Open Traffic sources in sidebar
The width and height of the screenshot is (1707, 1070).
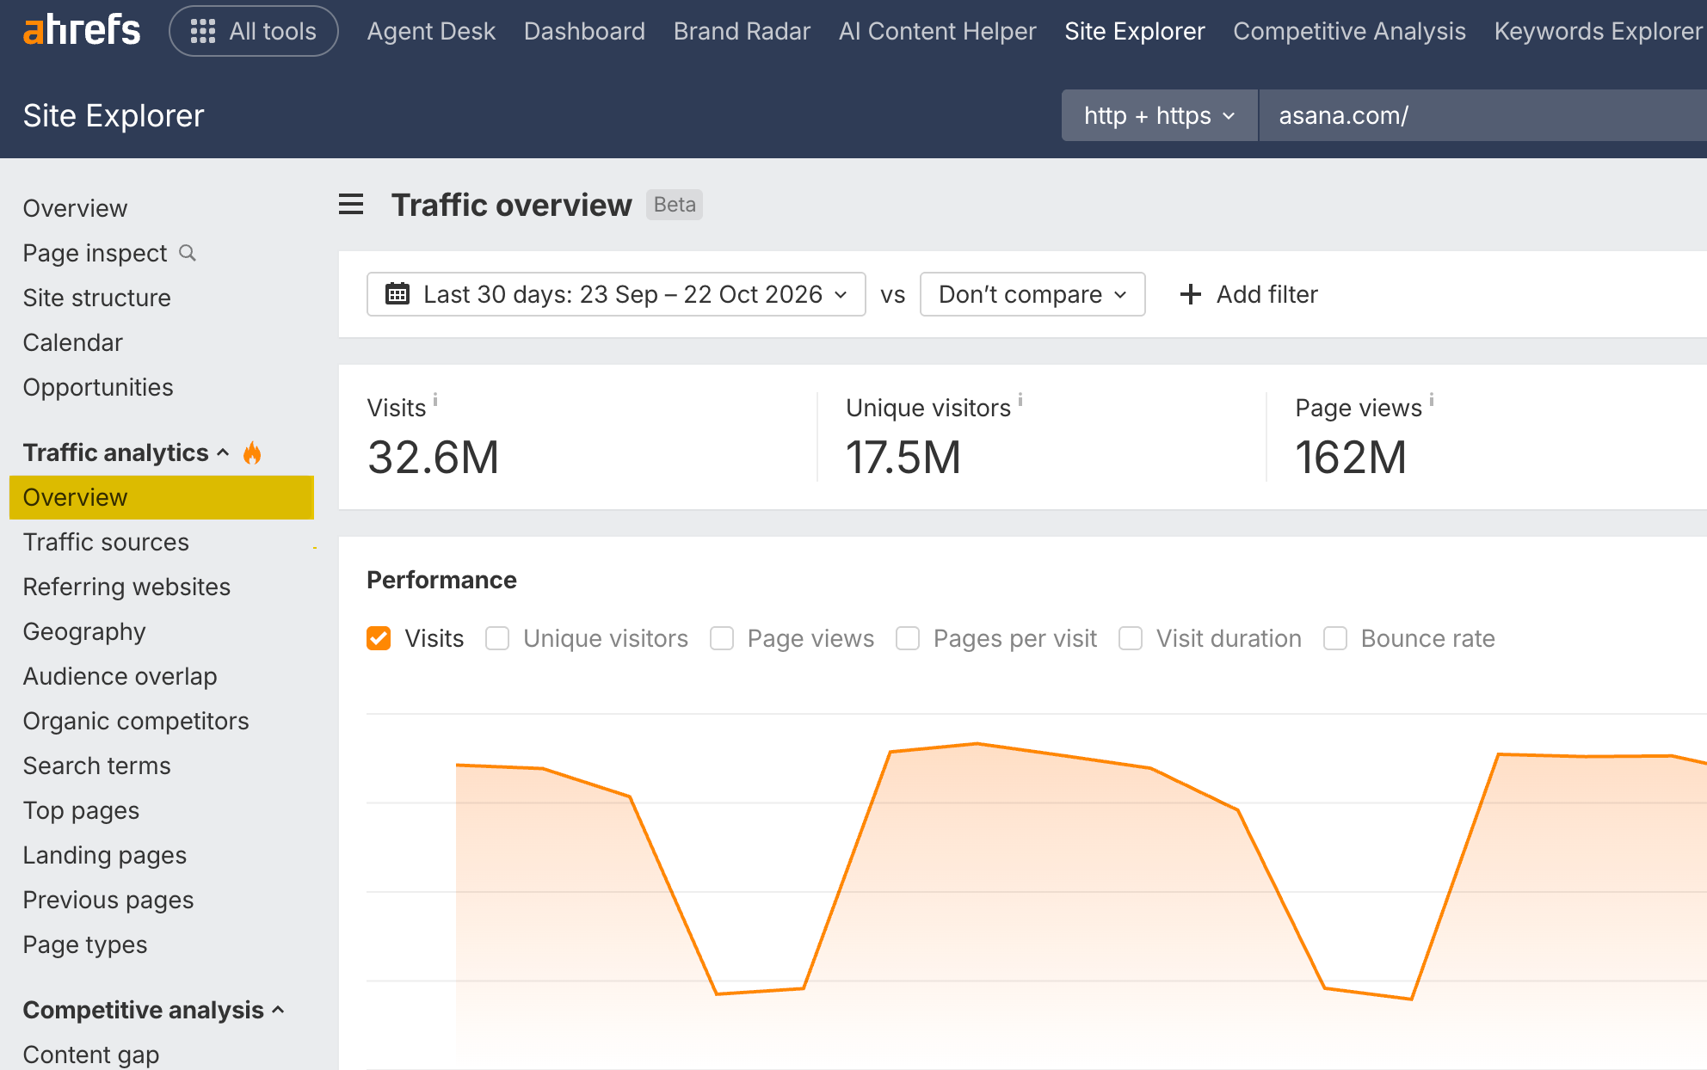106,542
